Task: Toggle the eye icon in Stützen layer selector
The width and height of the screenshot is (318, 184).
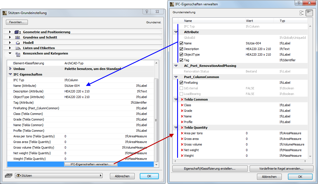Action: pyautogui.click(x=19, y=176)
